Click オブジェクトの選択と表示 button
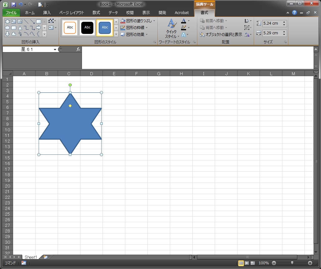The image size is (321, 269). pyautogui.click(x=221, y=34)
